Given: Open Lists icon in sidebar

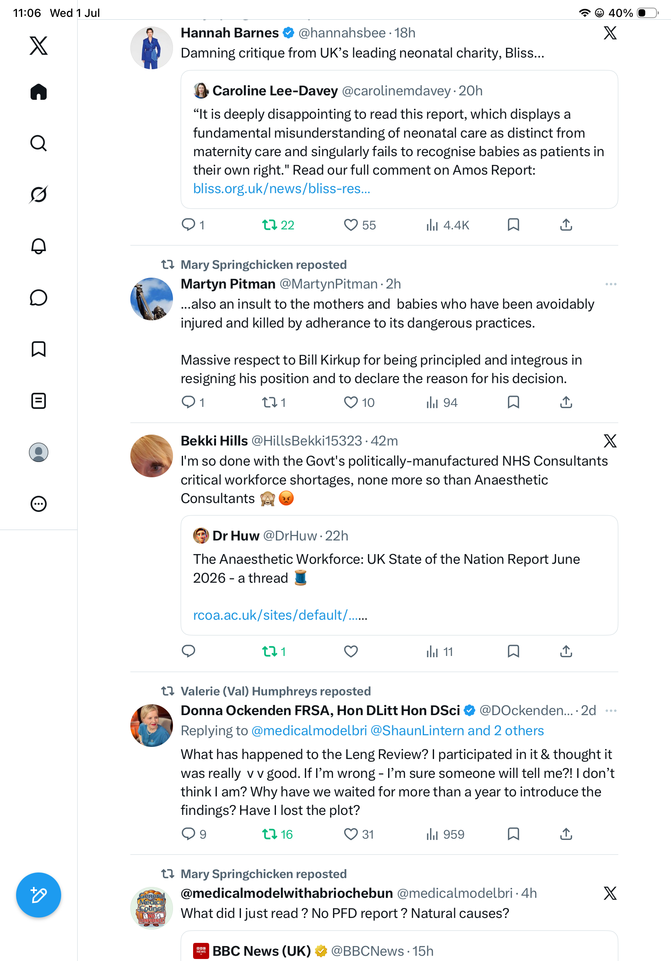Looking at the screenshot, I should coord(39,400).
